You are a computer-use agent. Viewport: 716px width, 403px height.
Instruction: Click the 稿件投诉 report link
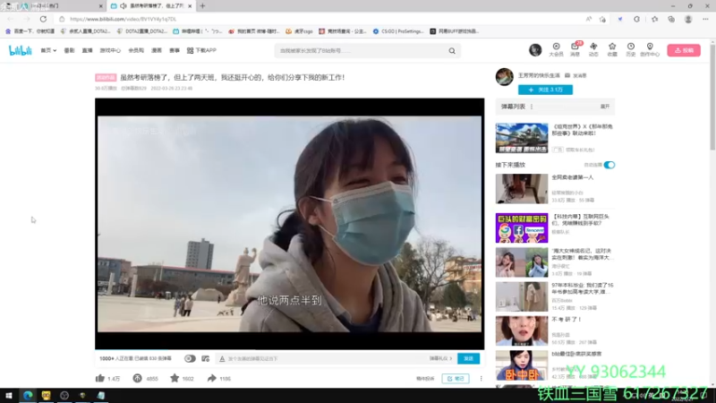pyautogui.click(x=425, y=379)
